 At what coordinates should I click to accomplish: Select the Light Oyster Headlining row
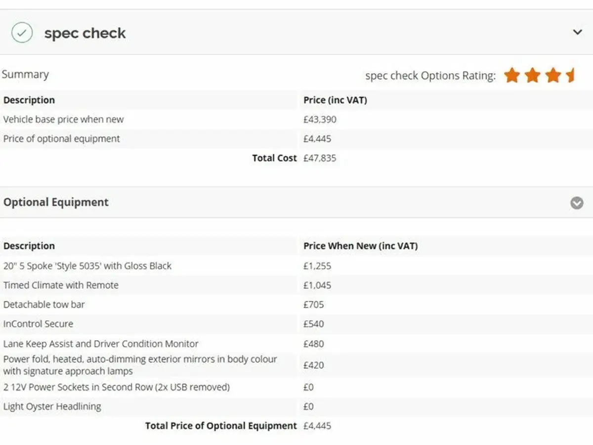(x=296, y=406)
